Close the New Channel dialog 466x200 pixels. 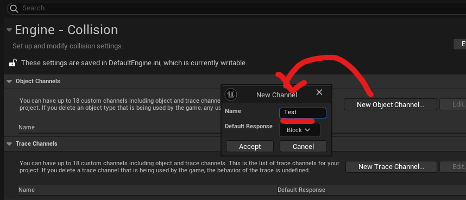pyautogui.click(x=319, y=92)
